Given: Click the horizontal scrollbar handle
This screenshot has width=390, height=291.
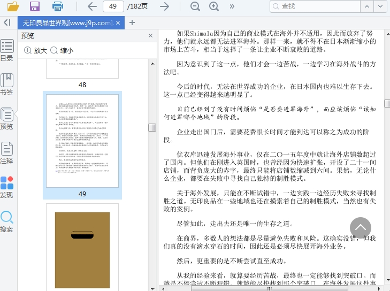Looking at the screenshot, I should point(270,288).
